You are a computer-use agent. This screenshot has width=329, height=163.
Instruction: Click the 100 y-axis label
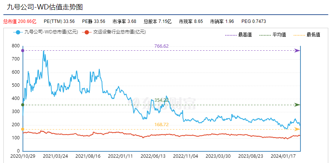click(15, 138)
